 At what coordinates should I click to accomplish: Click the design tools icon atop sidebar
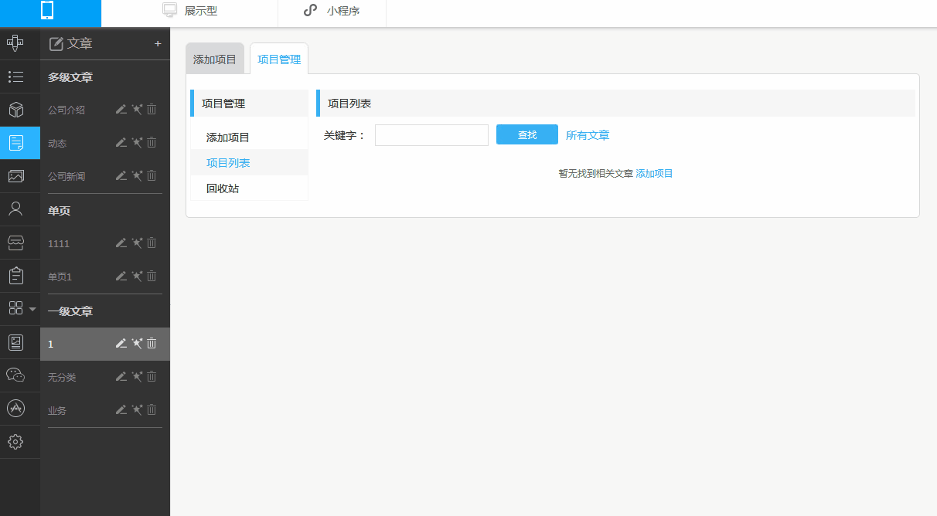coord(15,43)
